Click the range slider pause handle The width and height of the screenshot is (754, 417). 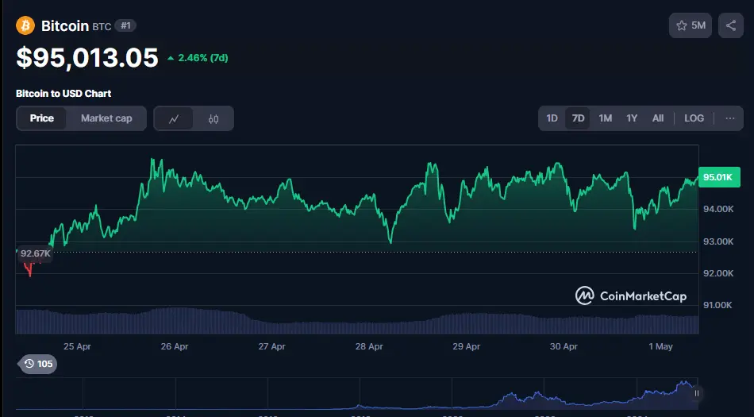[696, 393]
